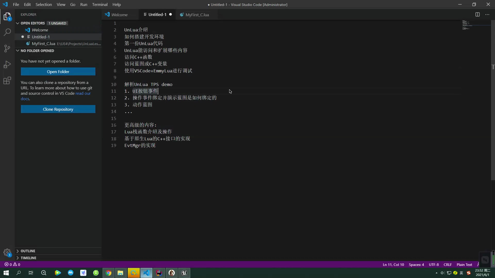
Task: Open the Manage settings gear
Action: pos(7,253)
